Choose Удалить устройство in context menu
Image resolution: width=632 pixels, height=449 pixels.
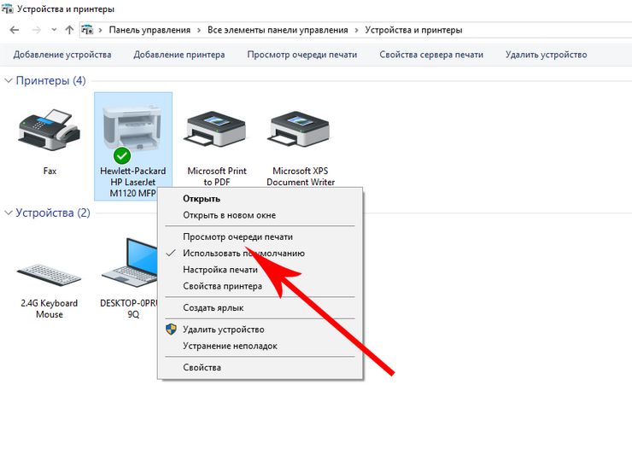(260, 329)
